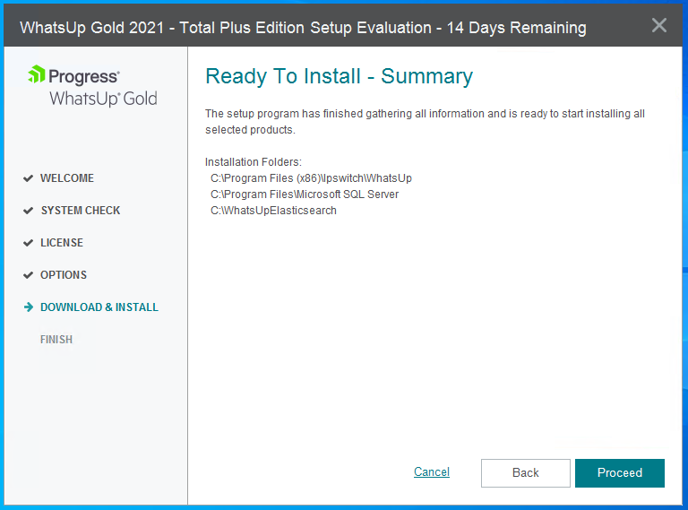Select the DOWNLOAD & INSTALL step
The image size is (688, 510).
pos(99,307)
